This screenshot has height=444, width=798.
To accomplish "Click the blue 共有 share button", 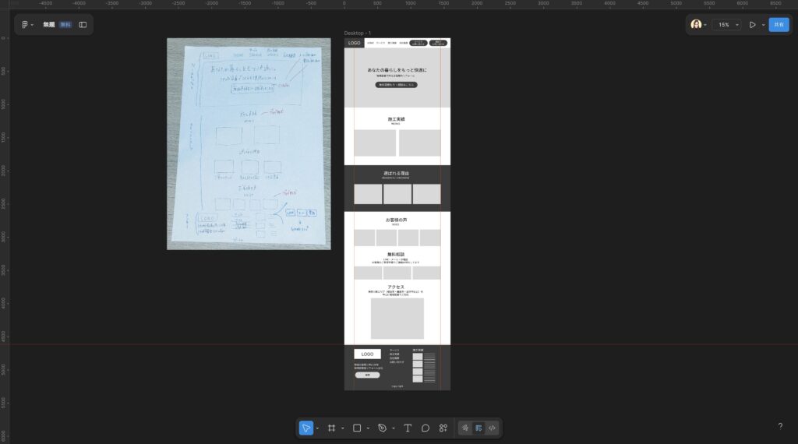I will [x=779, y=25].
